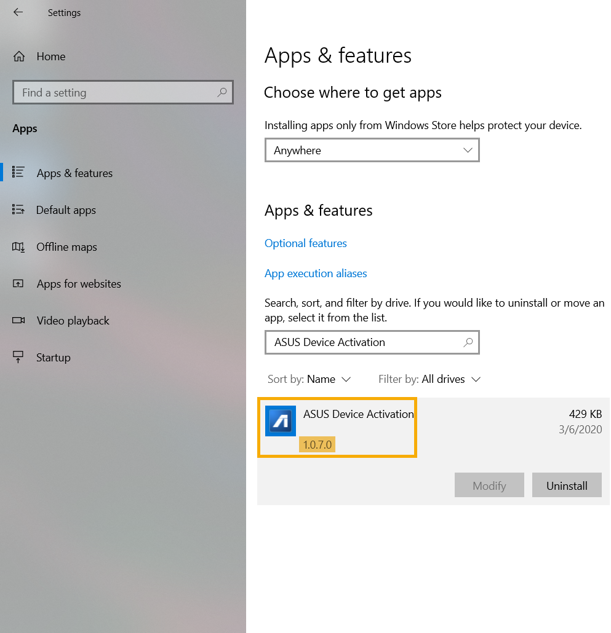This screenshot has width=611, height=633.
Task: Click the magnifier in the app search box
Action: 468,342
